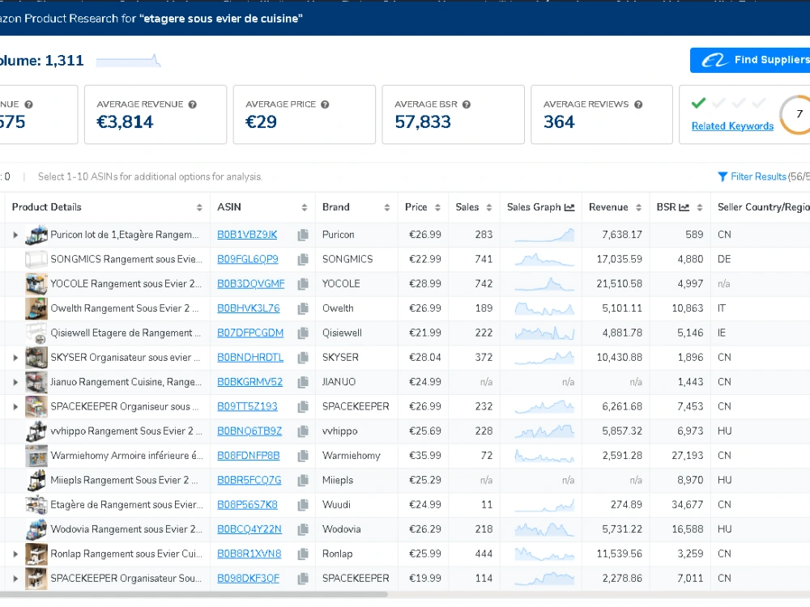Click help icon beside Average Price
Viewport: 810px width, 607px height.
pos(325,104)
